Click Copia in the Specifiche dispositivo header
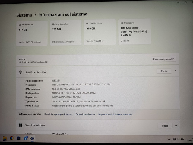This screenshot has height=145, width=193. point(164,71)
